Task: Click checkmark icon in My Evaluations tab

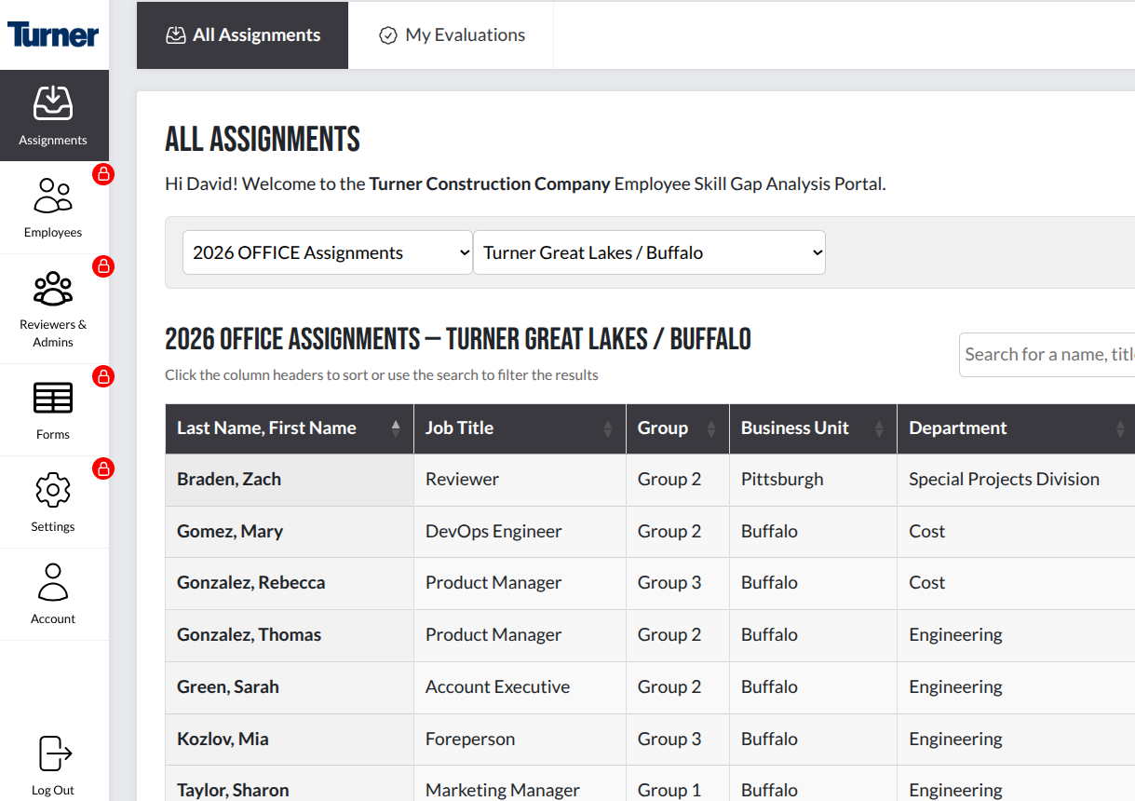Action: [388, 35]
